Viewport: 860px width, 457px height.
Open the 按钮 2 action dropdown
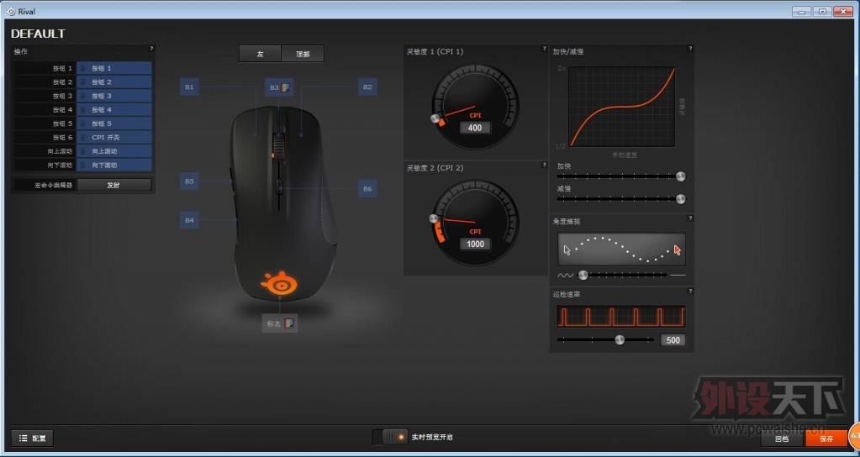[x=114, y=81]
